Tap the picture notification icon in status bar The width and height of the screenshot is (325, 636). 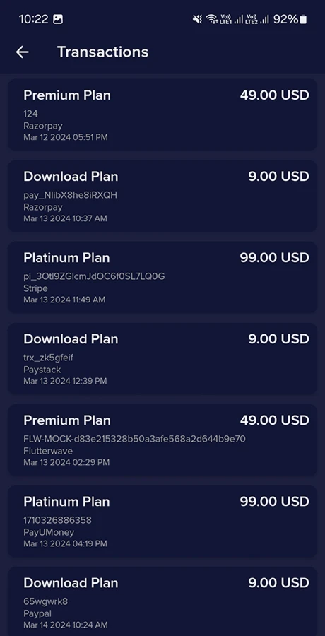pos(58,19)
